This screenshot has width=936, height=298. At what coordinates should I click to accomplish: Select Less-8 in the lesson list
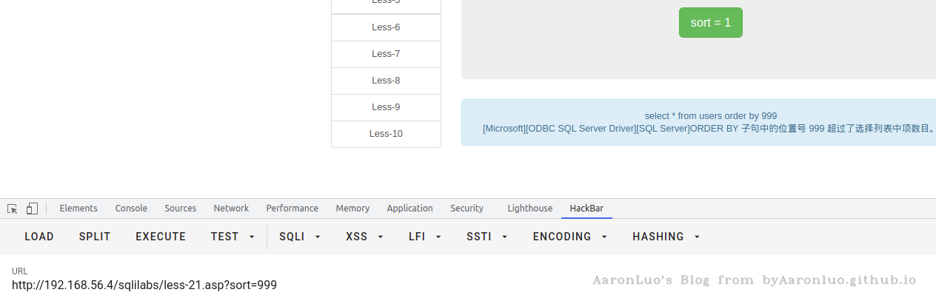coord(386,81)
